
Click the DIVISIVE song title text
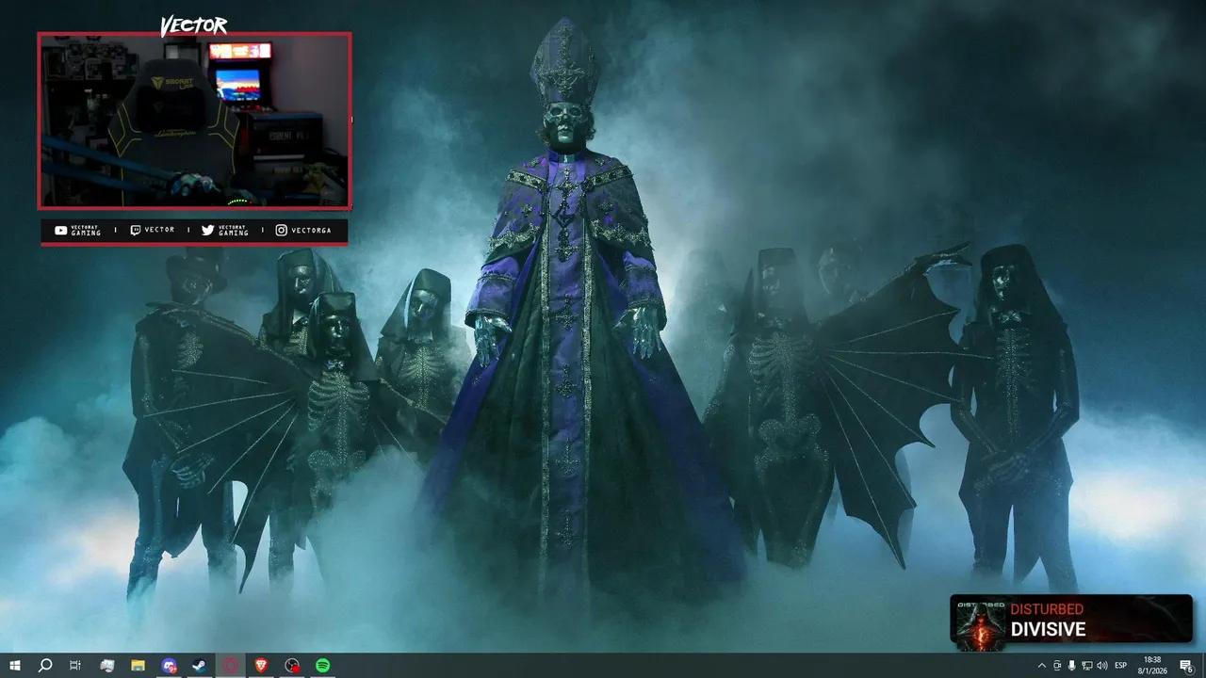tap(1049, 630)
